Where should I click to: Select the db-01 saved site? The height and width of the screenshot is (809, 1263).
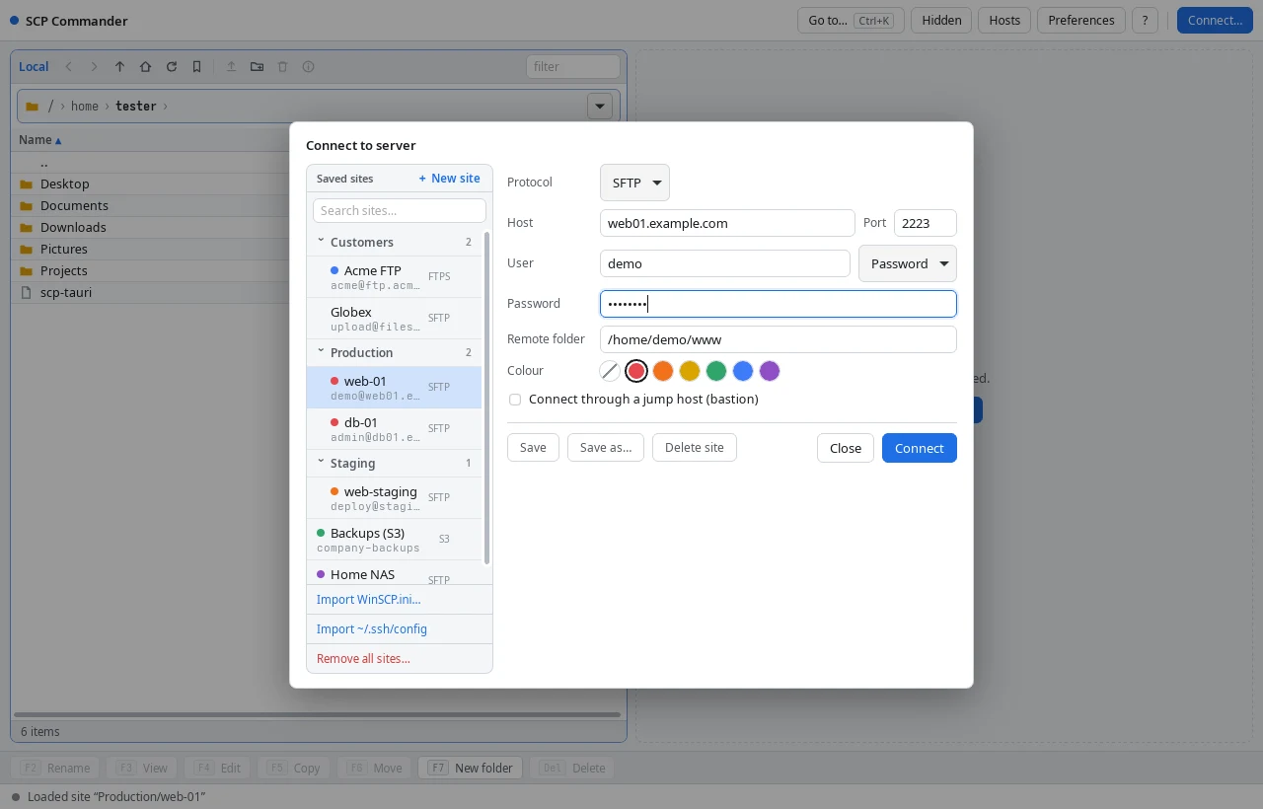tap(394, 429)
